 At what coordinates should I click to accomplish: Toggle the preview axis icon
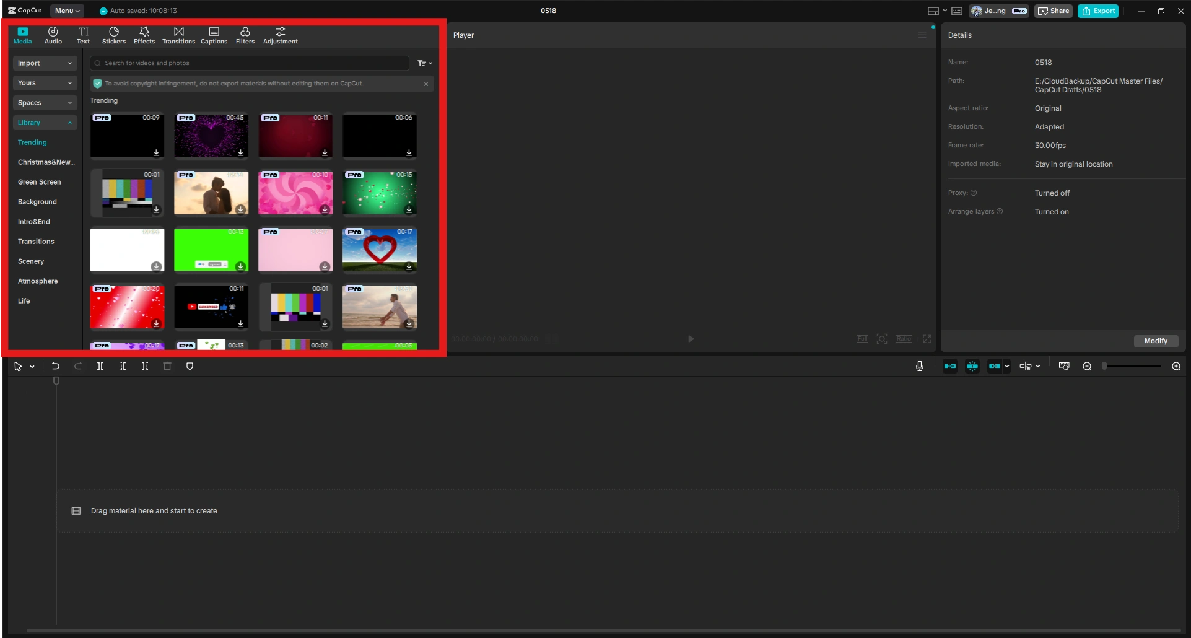click(1024, 366)
